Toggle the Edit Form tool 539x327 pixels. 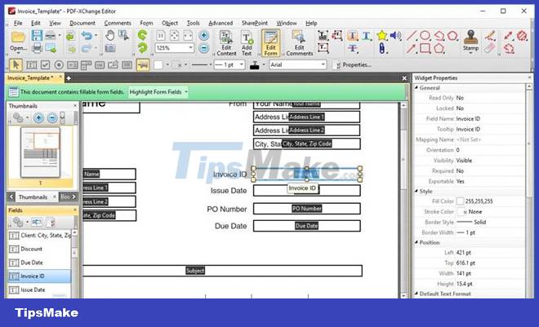pos(270,43)
